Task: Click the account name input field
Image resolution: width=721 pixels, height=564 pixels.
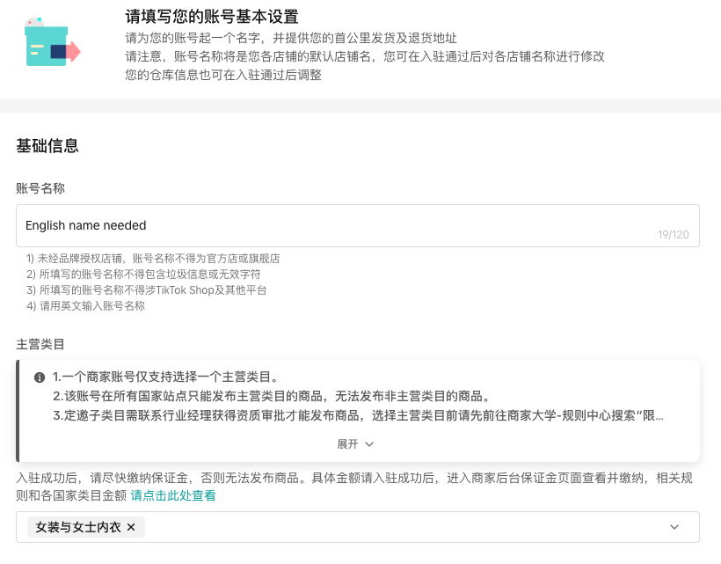Action: pos(352,225)
